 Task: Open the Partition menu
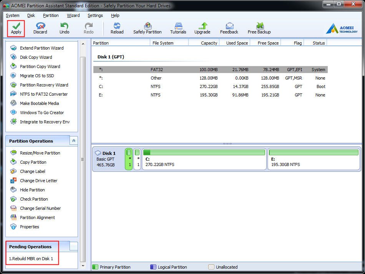[x=51, y=15]
